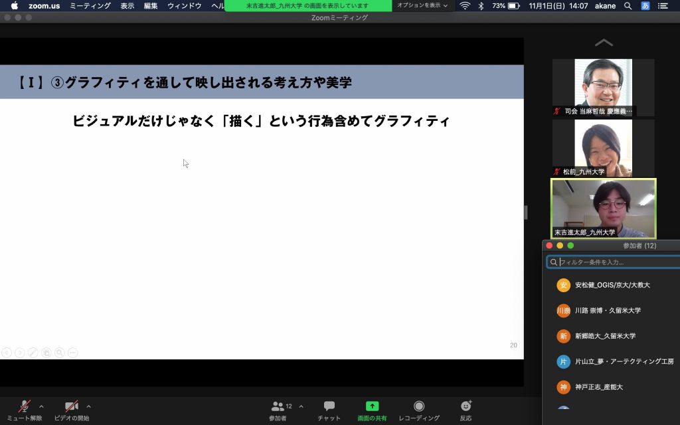
Task: Open the オプションを表示 dropdown
Action: tap(422, 5)
